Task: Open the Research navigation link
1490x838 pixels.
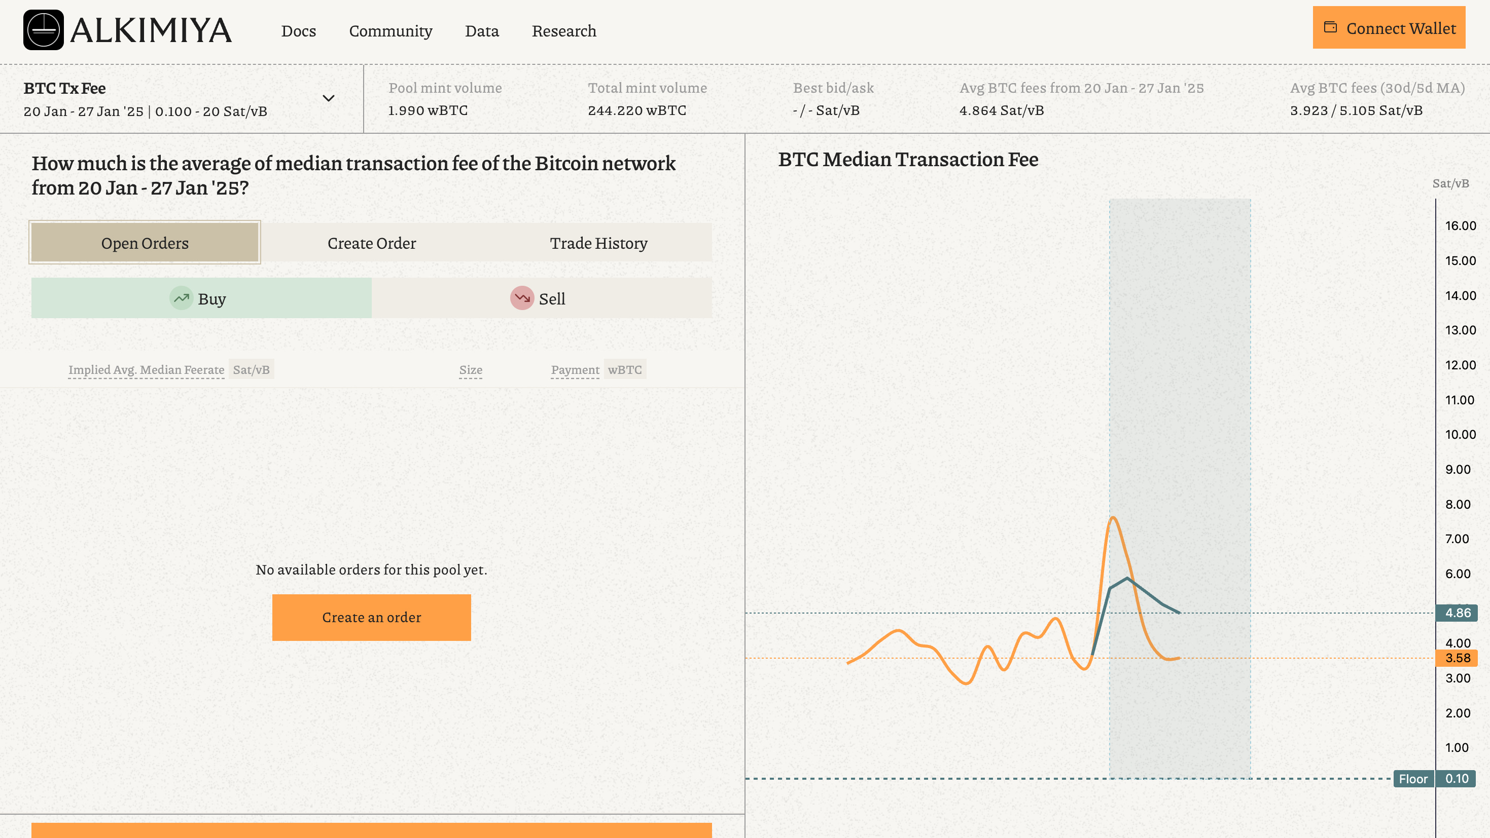Action: coord(563,30)
